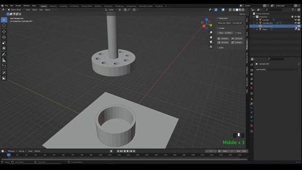Viewport: 302px width, 170px height.
Task: Click the 3D Grid button
Action: coord(223,42)
